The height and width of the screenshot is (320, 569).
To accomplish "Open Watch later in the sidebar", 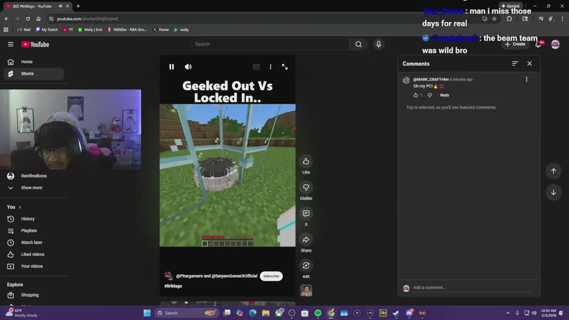I will (34, 243).
